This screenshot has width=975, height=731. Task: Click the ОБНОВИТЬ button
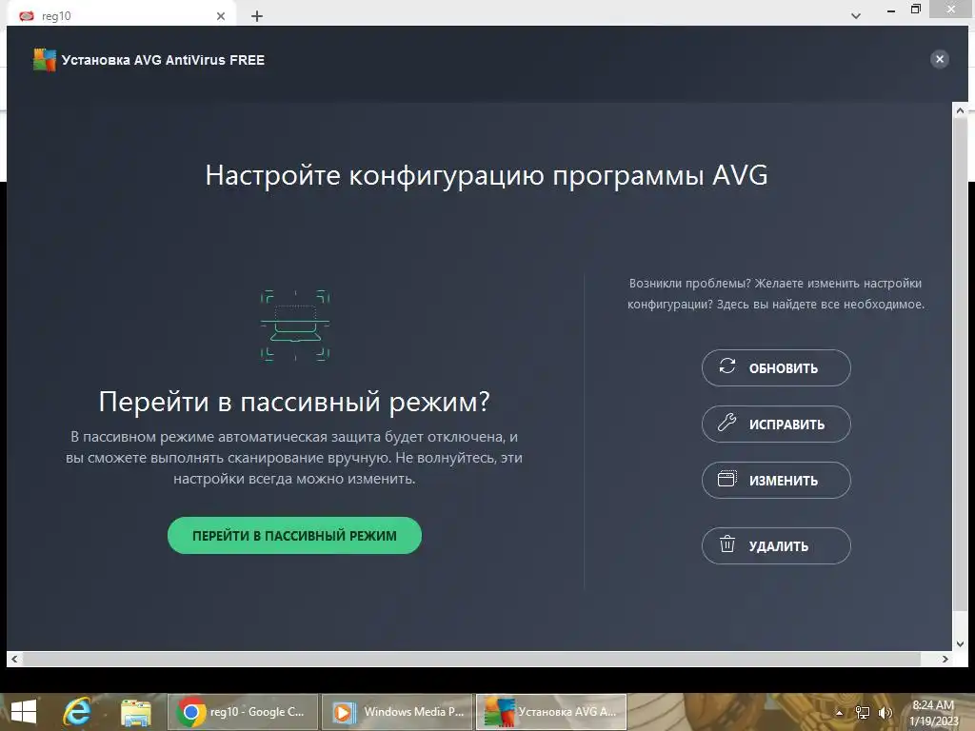coord(776,368)
